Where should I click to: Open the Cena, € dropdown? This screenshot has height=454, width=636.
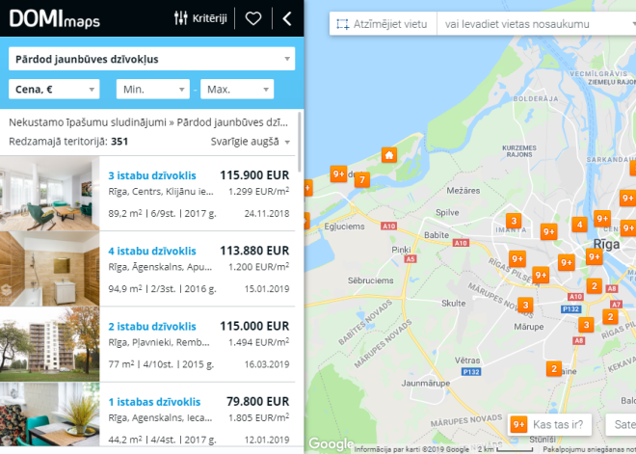(x=54, y=90)
